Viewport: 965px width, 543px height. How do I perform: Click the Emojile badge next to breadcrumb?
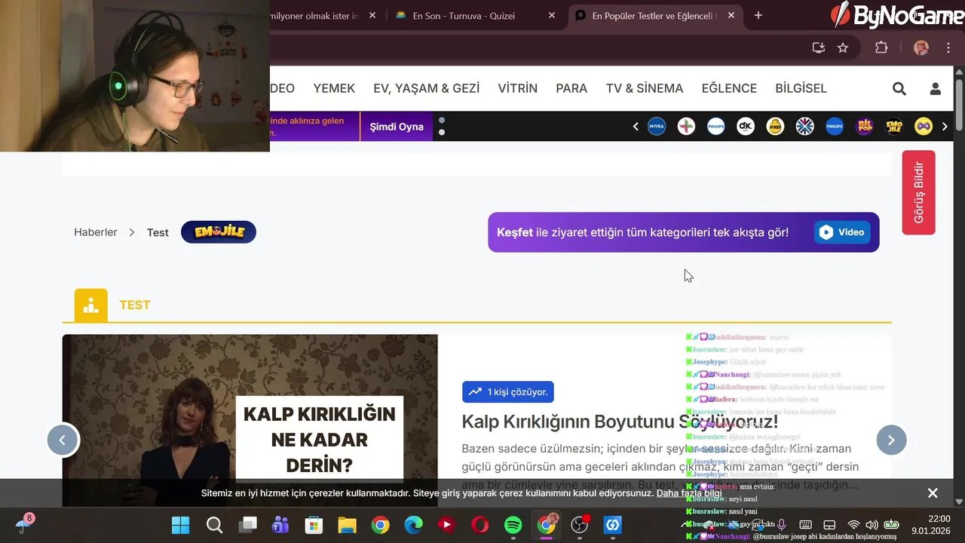coord(219,232)
